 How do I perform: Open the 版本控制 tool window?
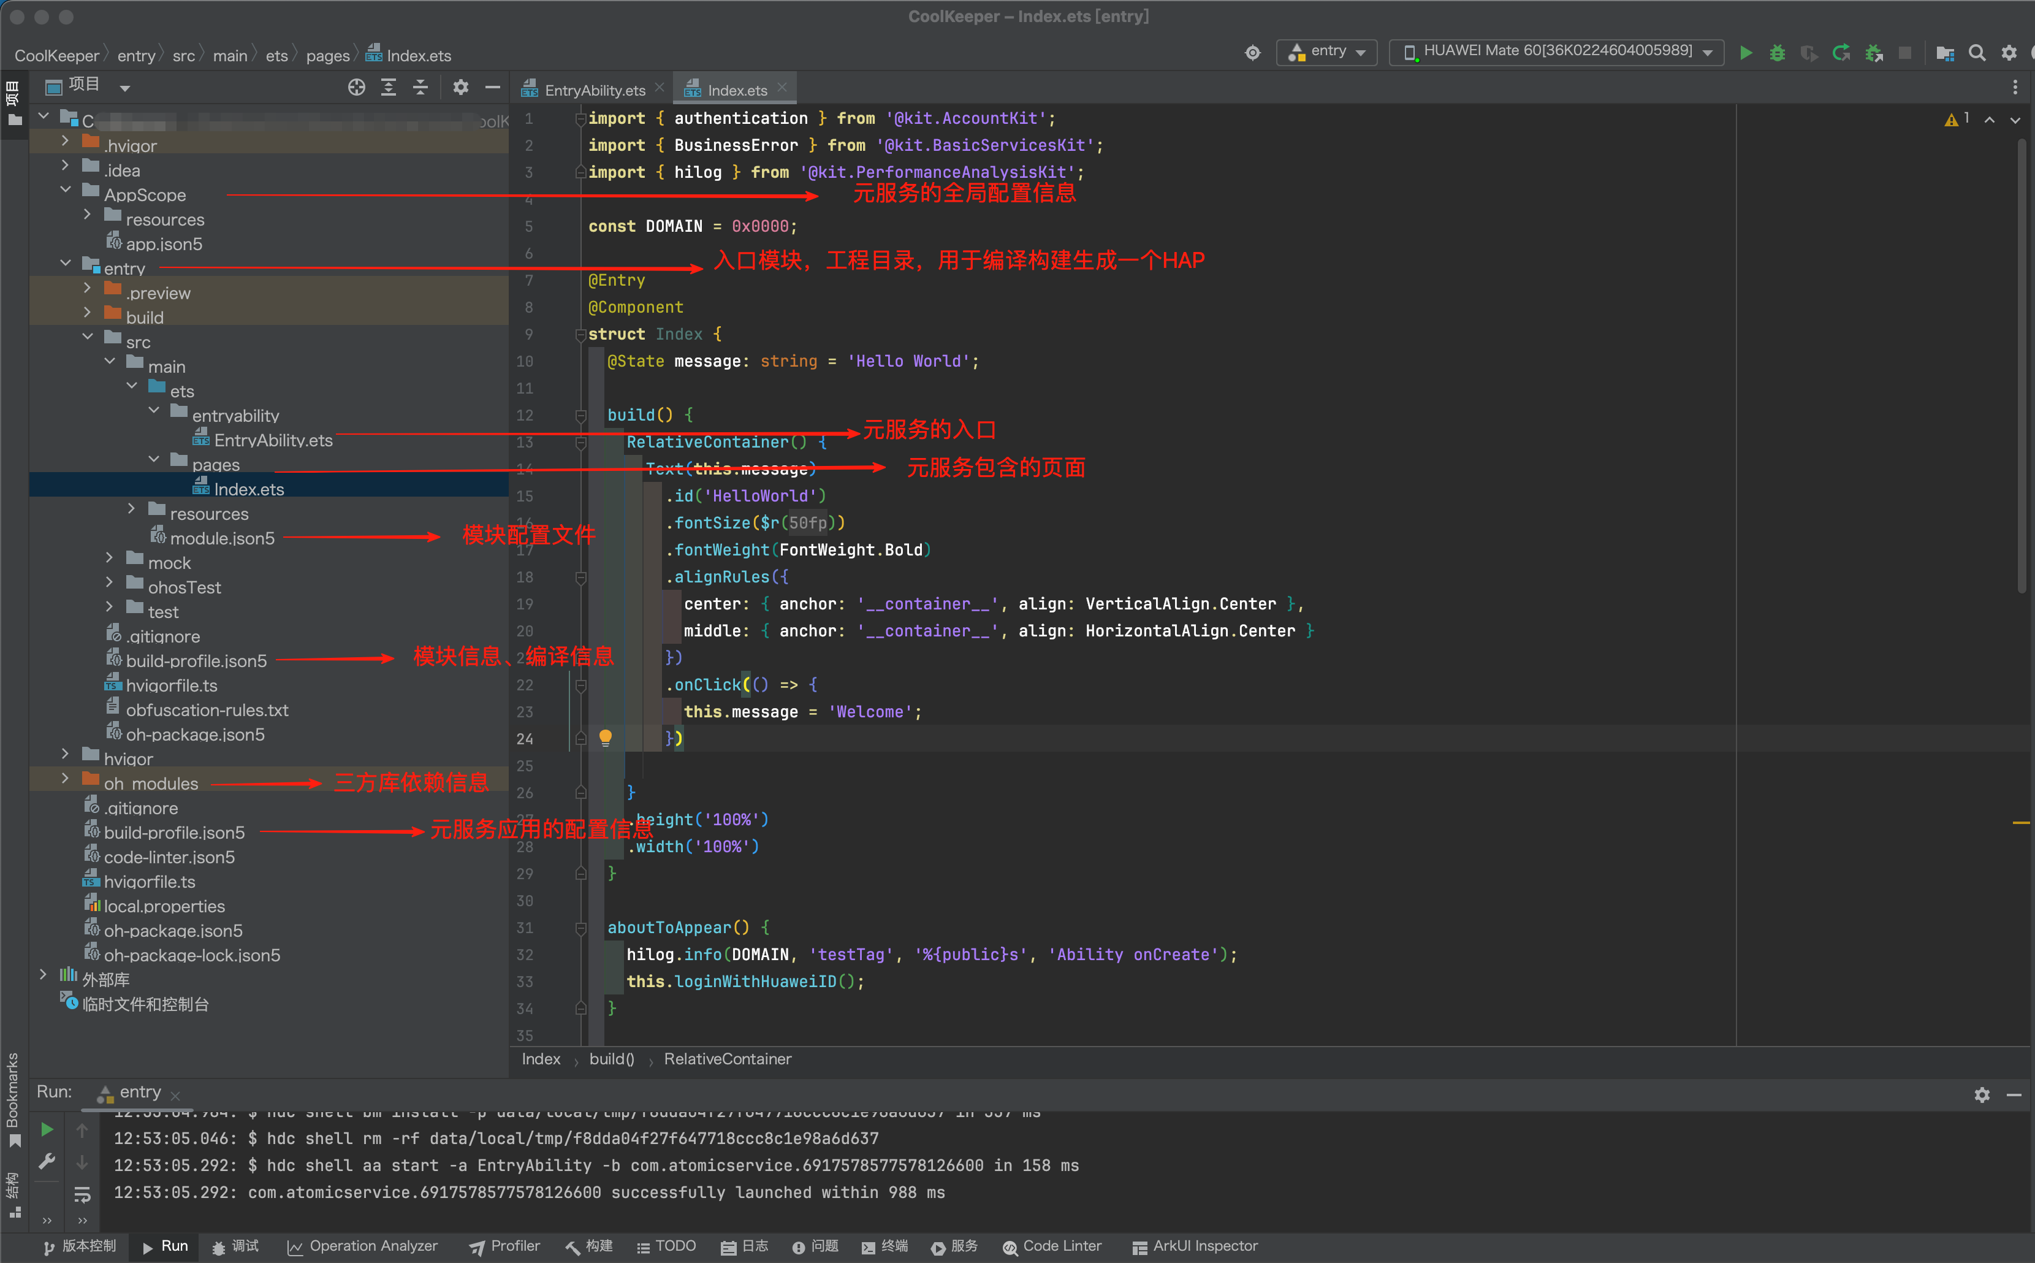pos(79,1246)
